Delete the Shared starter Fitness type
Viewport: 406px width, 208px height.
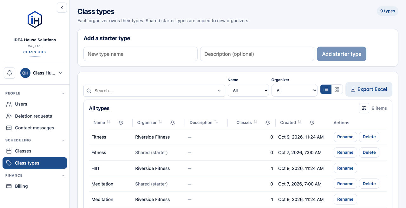point(369,153)
